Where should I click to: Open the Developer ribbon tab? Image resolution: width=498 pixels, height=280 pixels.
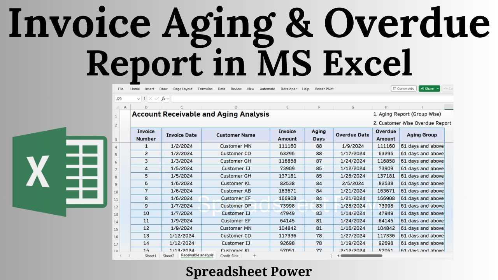click(289, 89)
